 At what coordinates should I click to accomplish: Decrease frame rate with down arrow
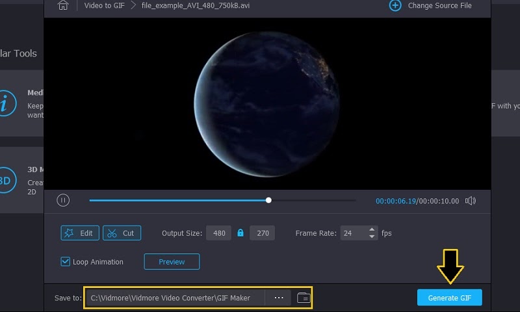pos(372,237)
